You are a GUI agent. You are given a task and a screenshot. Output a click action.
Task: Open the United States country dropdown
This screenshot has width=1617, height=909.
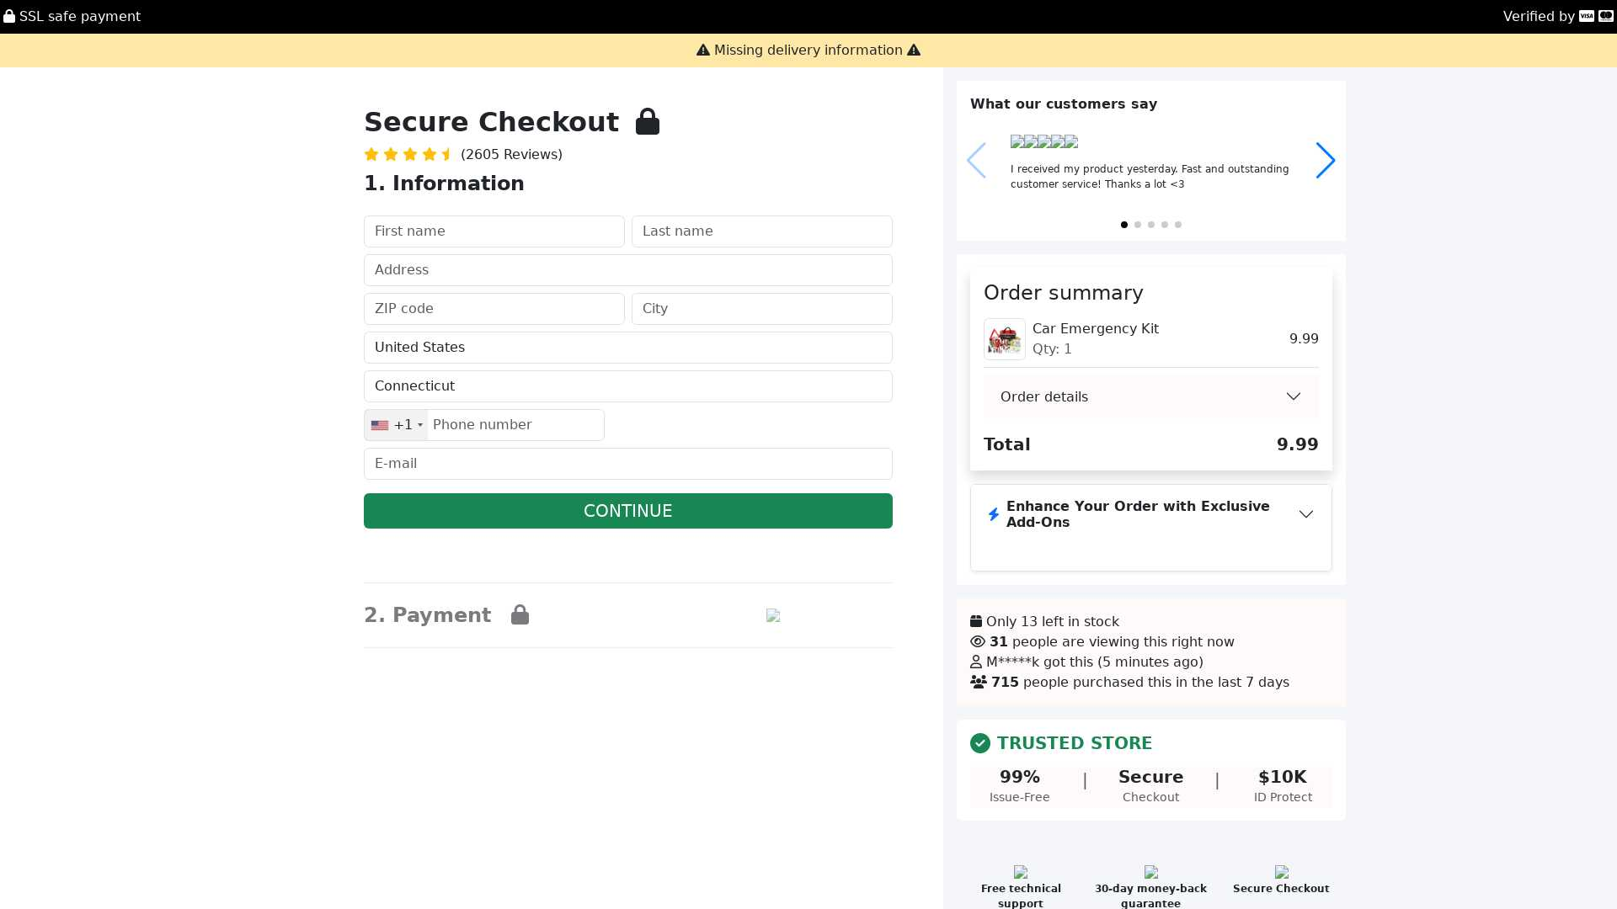(x=628, y=348)
